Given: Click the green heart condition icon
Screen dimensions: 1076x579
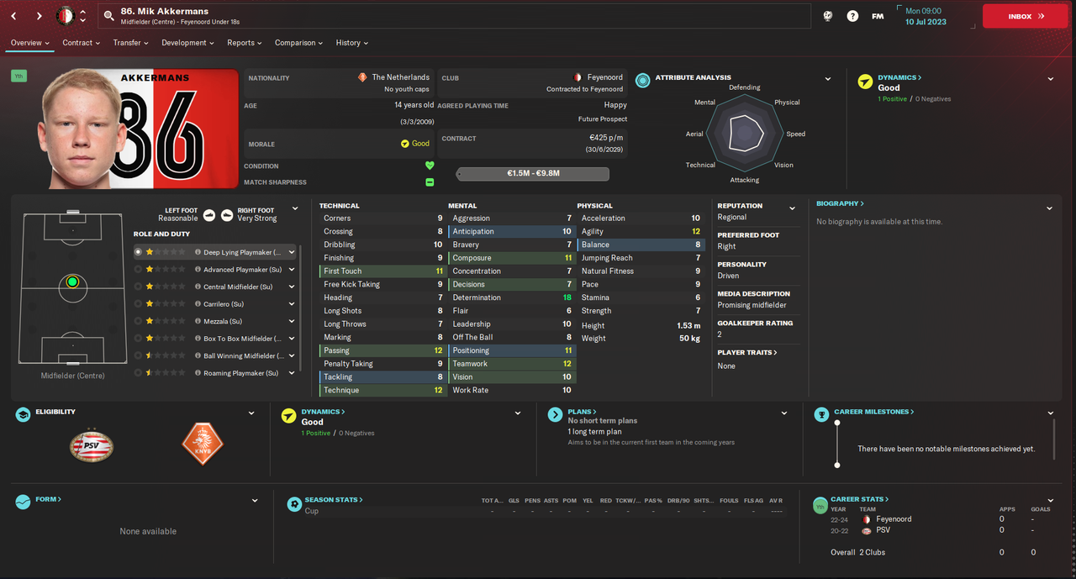Looking at the screenshot, I should click(430, 166).
